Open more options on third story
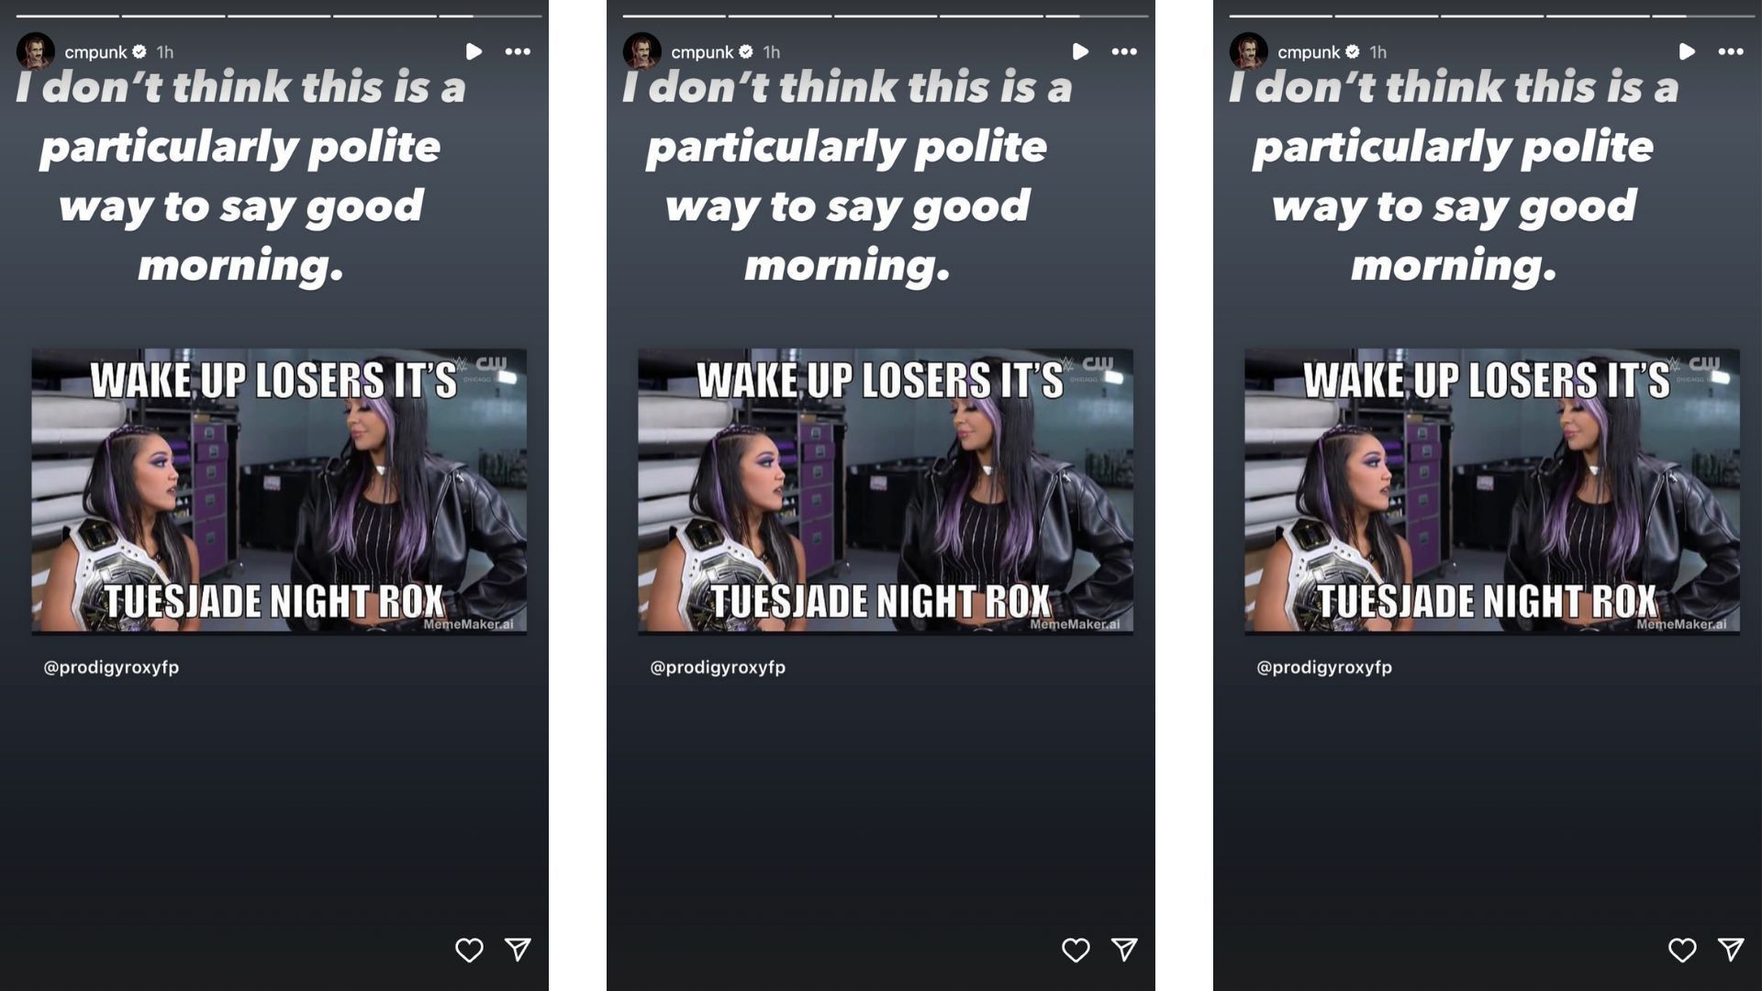This screenshot has height=991, width=1762. point(1732,50)
